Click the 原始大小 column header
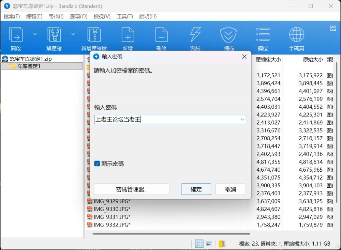341x250 pixels. point(313,59)
